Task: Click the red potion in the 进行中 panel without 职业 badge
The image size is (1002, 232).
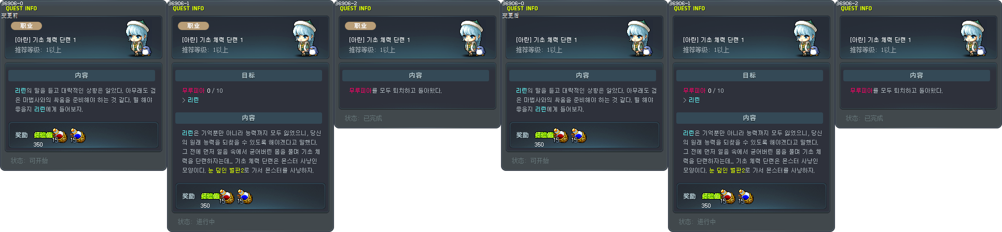Action: click(728, 197)
